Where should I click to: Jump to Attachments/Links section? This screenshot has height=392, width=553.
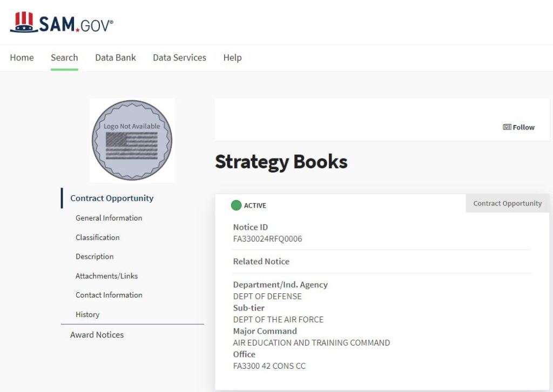106,276
